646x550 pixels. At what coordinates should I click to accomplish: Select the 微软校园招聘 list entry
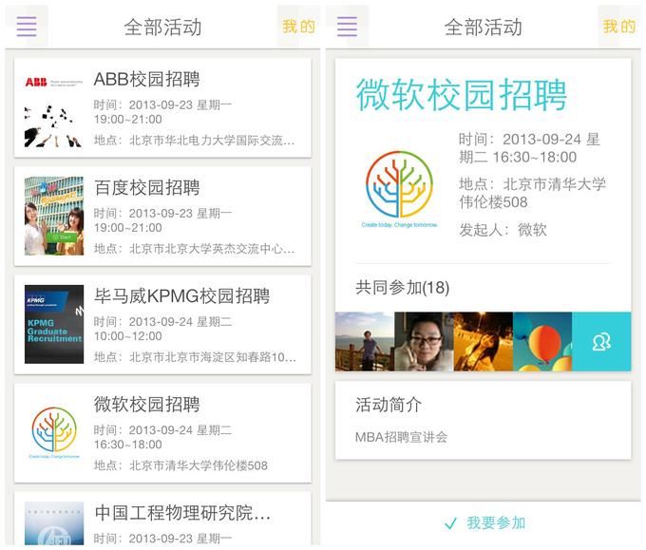pos(162,432)
